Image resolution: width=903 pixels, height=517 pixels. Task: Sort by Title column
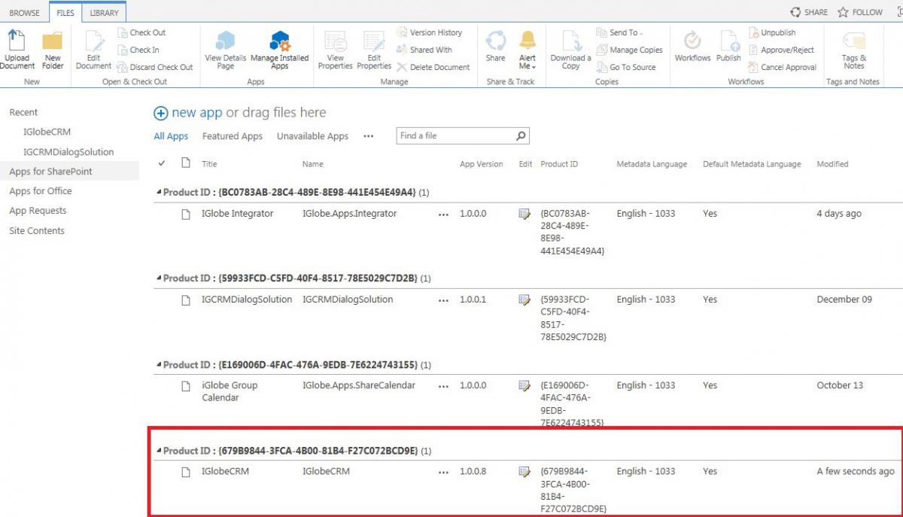(209, 164)
